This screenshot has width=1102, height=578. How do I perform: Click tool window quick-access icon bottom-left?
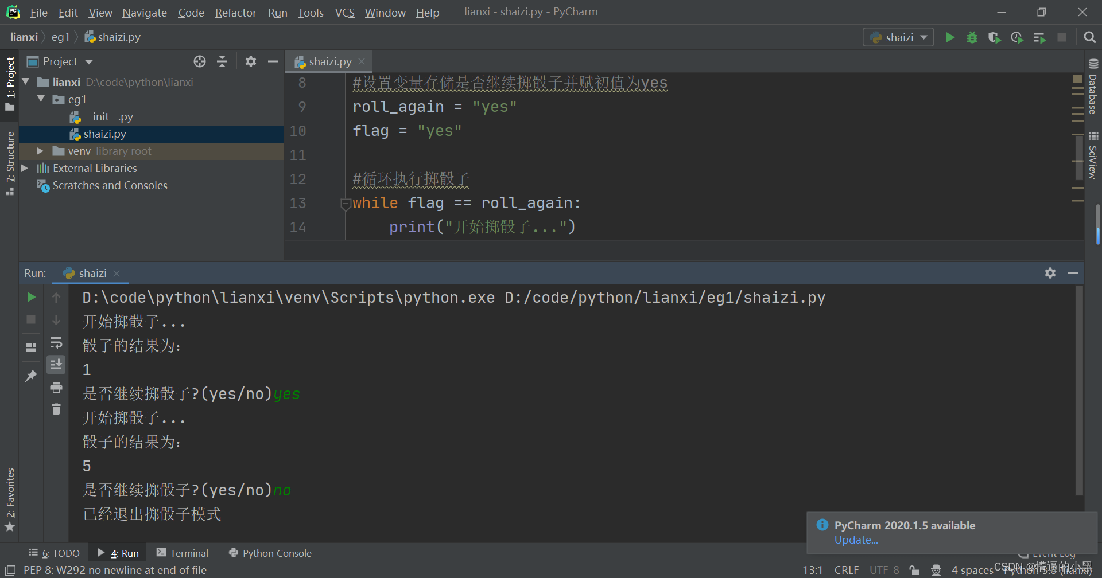click(10, 570)
